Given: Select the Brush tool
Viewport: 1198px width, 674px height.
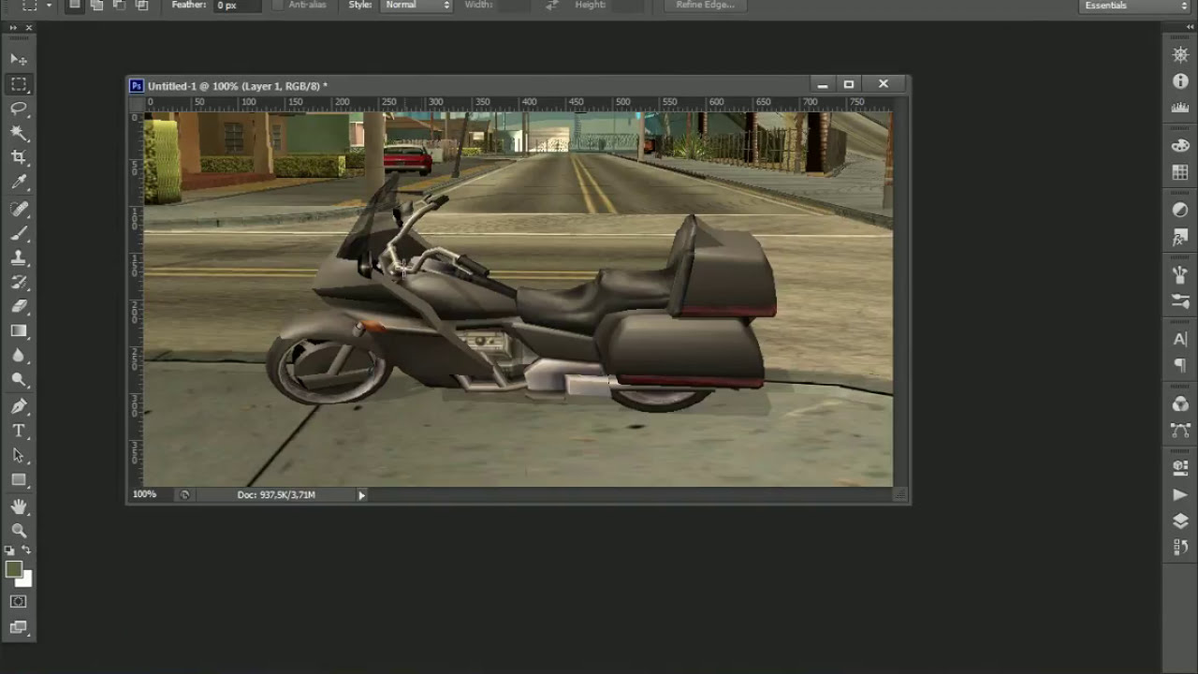Looking at the screenshot, I should pos(19,233).
